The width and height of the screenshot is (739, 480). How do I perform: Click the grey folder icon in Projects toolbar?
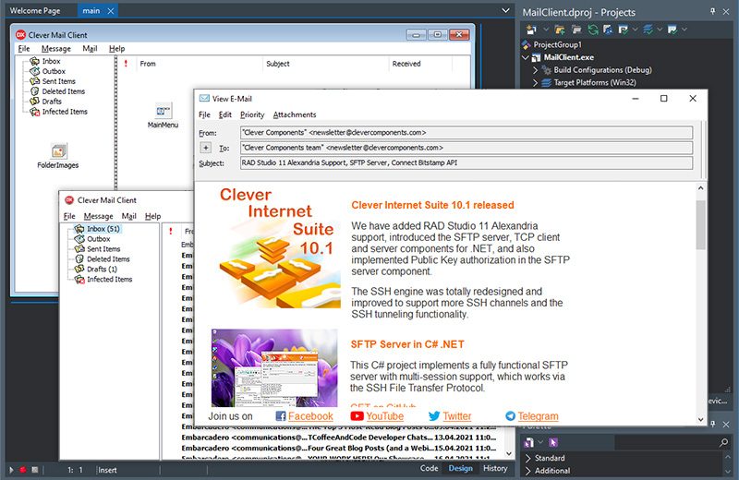point(576,30)
